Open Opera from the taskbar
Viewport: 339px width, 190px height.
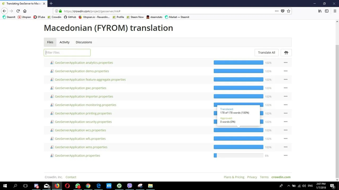(x=67, y=186)
